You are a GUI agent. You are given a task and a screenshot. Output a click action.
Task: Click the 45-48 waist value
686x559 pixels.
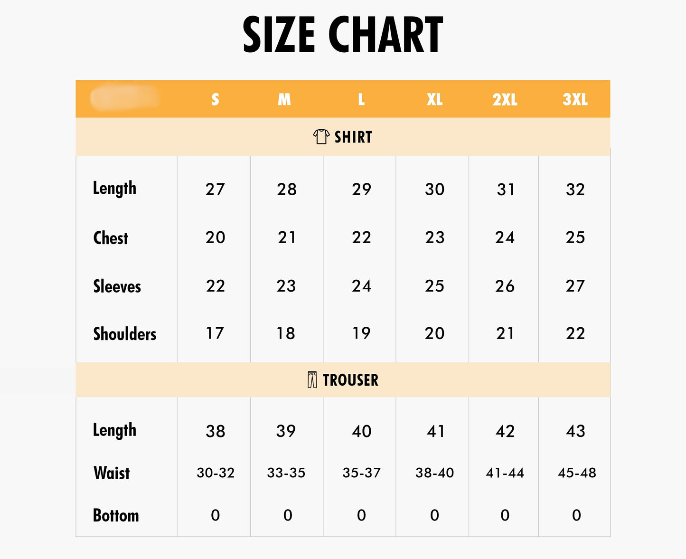coord(577,473)
